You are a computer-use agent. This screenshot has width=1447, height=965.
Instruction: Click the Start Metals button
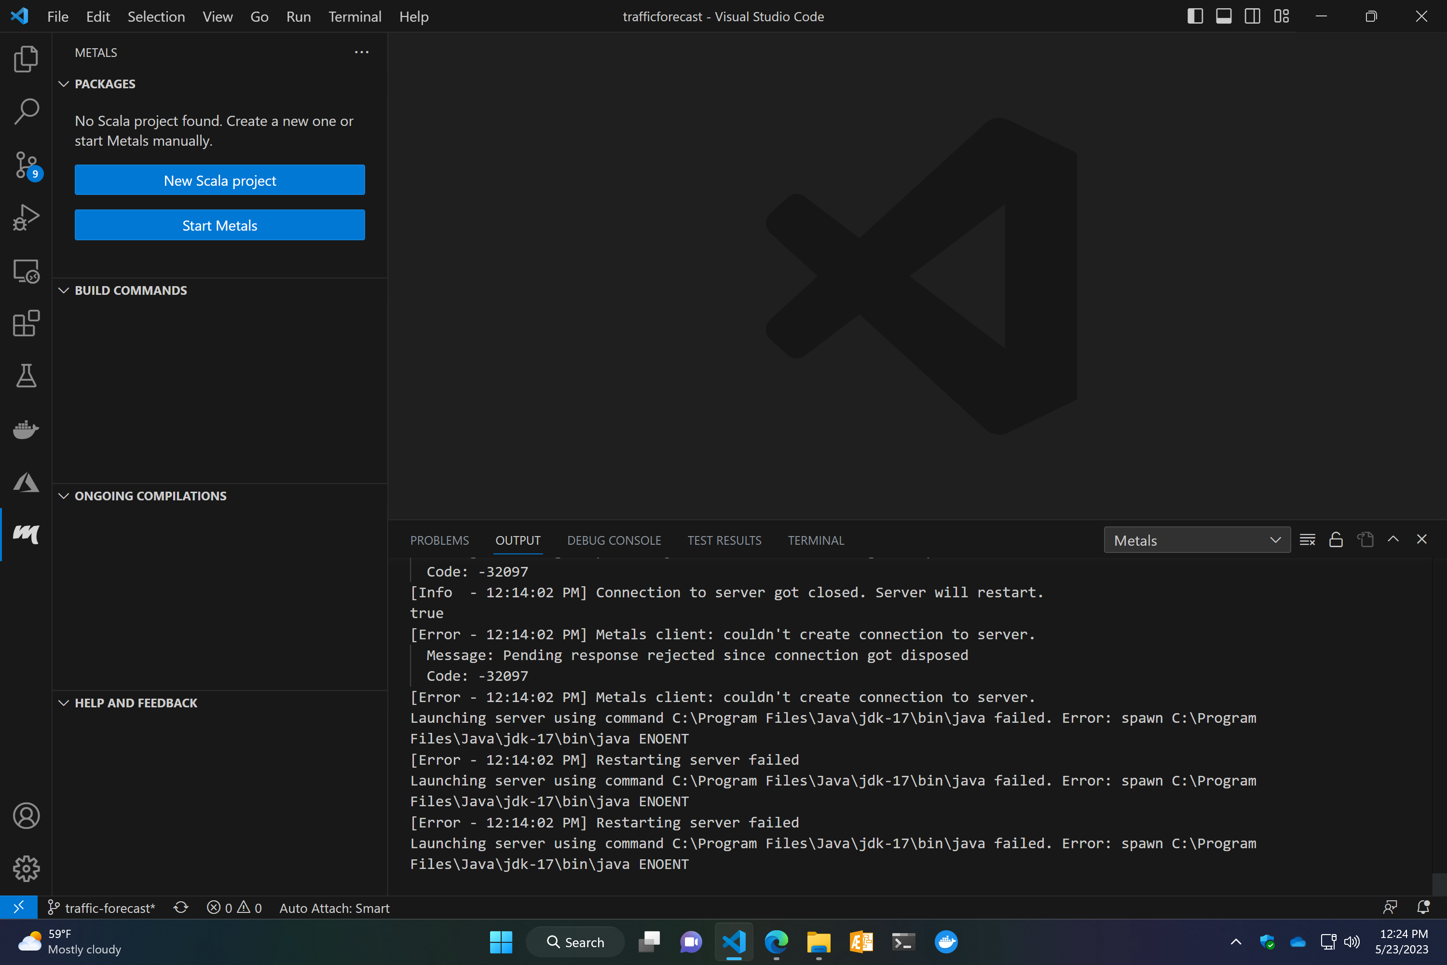click(x=219, y=225)
